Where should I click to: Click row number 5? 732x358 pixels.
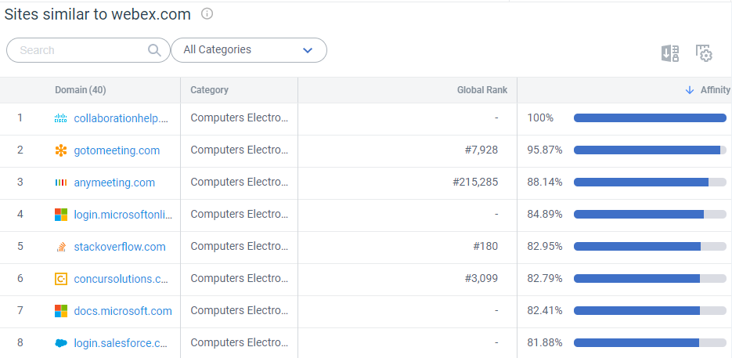(x=20, y=246)
